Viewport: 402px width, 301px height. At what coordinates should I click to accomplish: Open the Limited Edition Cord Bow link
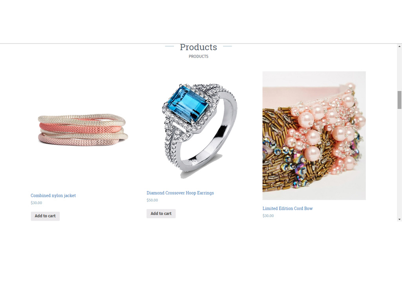[287, 209]
